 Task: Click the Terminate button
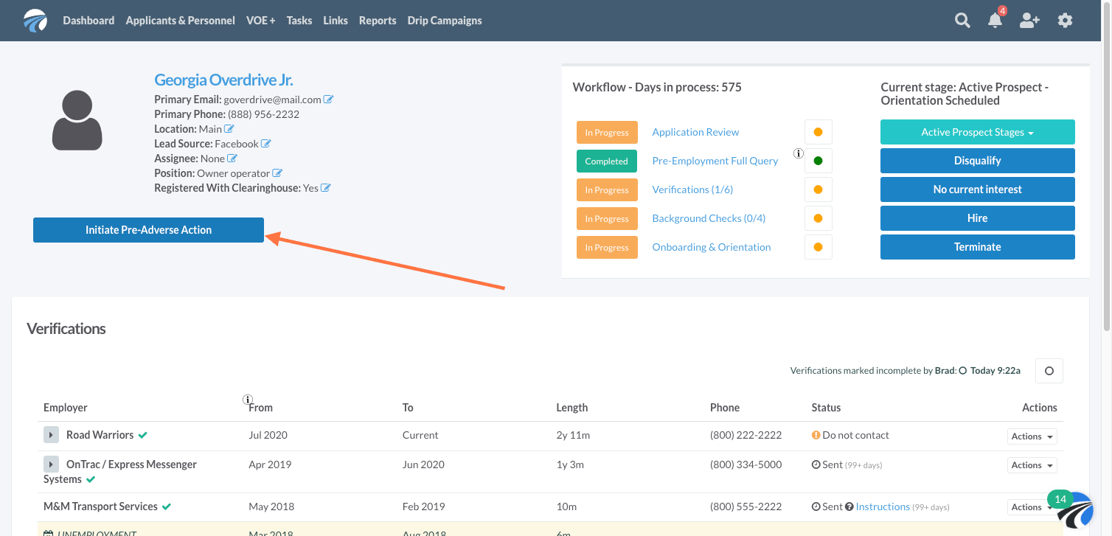coord(978,247)
